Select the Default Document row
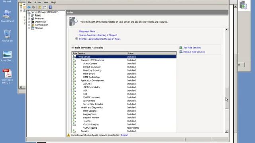This screenshot has height=143, width=255. click(x=124, y=67)
